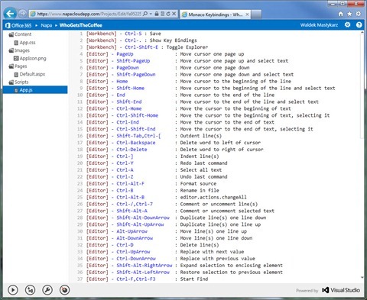Open browser favorites star icon
This screenshot has width=367, height=300.
click(349, 14)
